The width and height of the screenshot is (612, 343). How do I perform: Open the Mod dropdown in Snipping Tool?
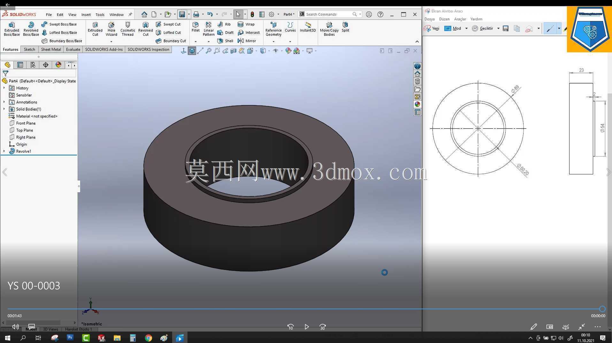click(466, 28)
